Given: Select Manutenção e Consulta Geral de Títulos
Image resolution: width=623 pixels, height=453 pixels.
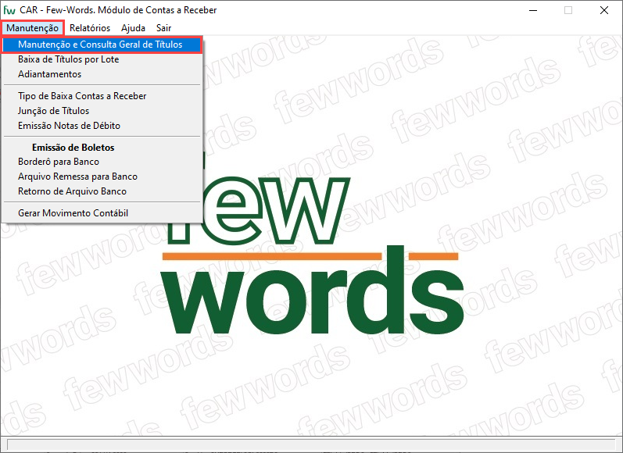Looking at the screenshot, I should coord(102,45).
